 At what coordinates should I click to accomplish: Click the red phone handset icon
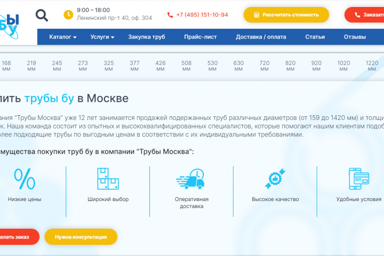[170, 15]
